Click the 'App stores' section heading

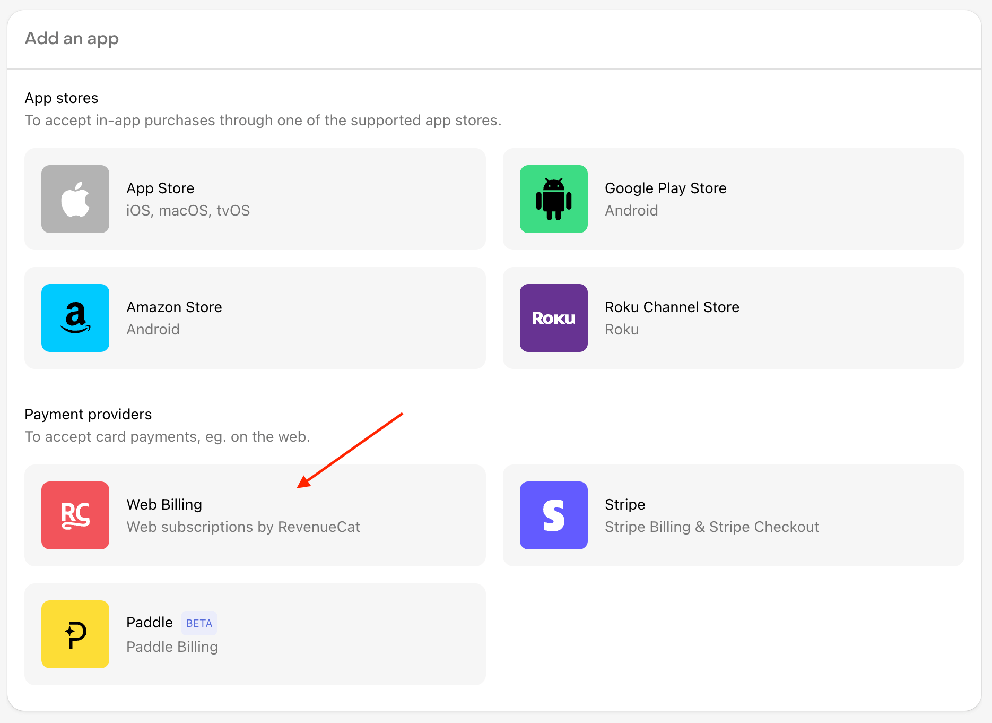[62, 98]
